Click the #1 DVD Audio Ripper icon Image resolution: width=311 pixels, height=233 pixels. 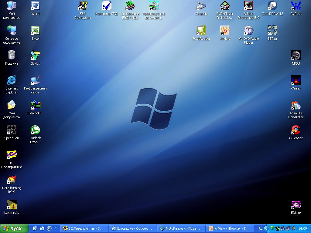(x=248, y=35)
